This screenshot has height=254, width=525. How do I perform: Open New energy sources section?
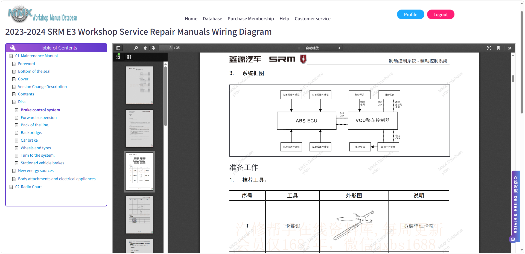click(x=36, y=171)
